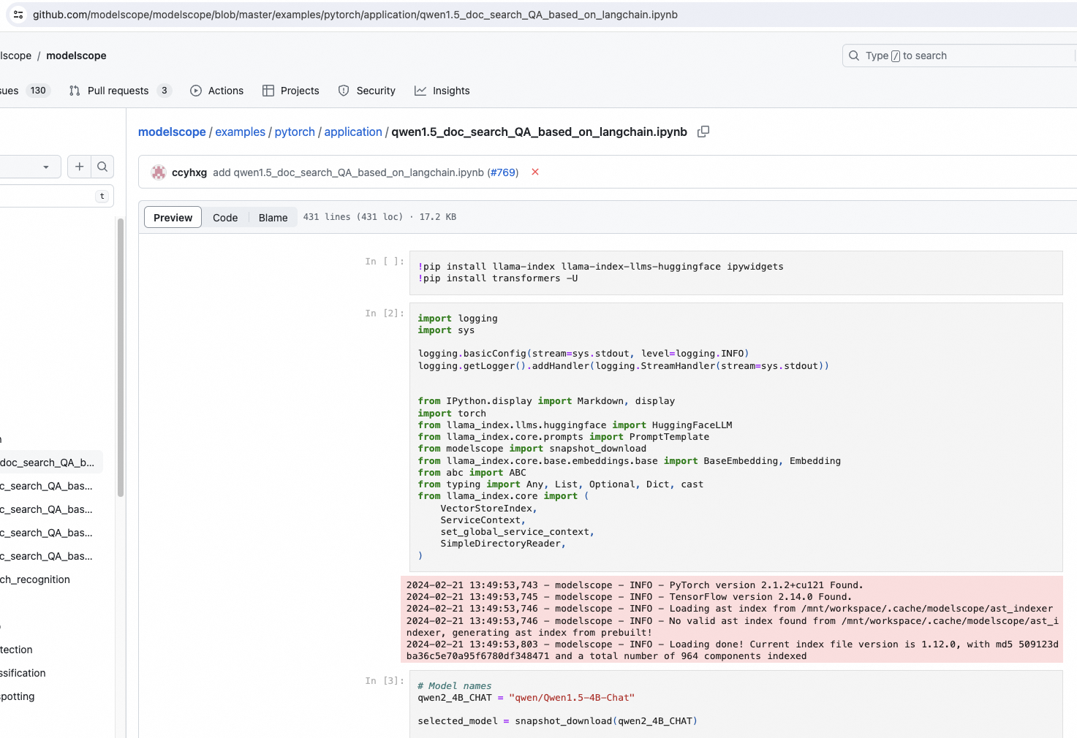Click the TensorFlow version 2.14.0 log line
Screen dimensions: 1077x738
coord(629,597)
